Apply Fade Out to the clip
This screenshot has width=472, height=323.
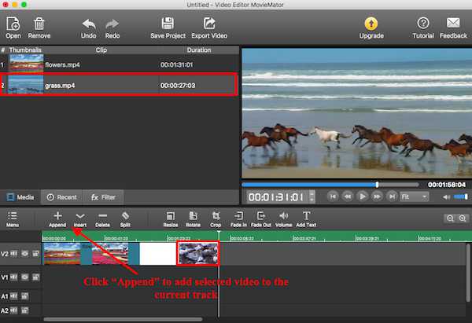pos(260,219)
